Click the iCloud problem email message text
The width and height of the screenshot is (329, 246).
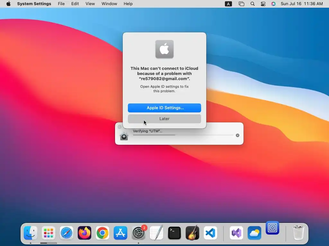[x=164, y=73]
